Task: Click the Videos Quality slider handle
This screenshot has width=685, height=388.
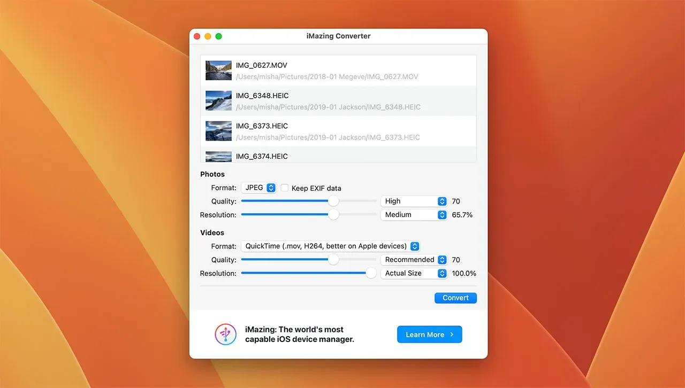Action: click(x=333, y=260)
